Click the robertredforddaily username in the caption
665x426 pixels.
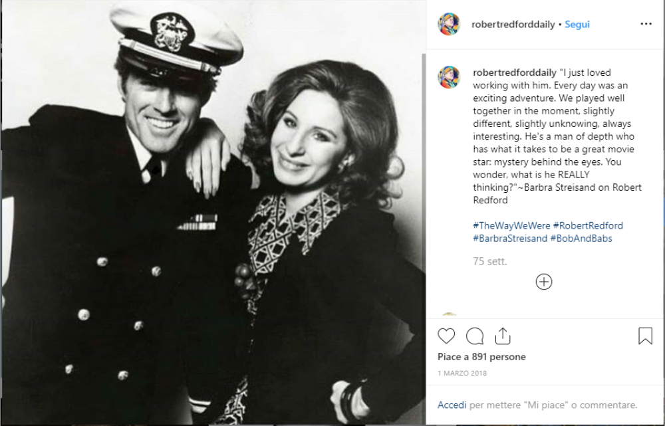[514, 72]
